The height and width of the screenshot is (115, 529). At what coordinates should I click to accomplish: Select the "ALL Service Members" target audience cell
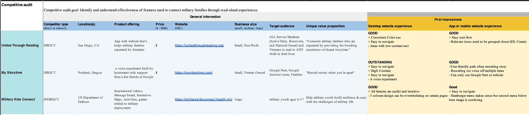[x=287, y=45]
